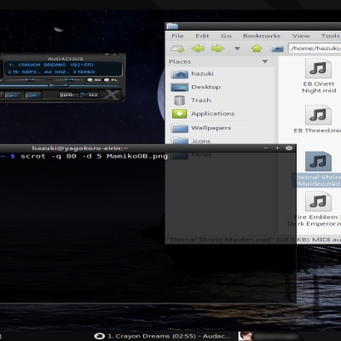The image size is (341, 341).
Task: Select hazuki label in Places
Action: (x=202, y=73)
